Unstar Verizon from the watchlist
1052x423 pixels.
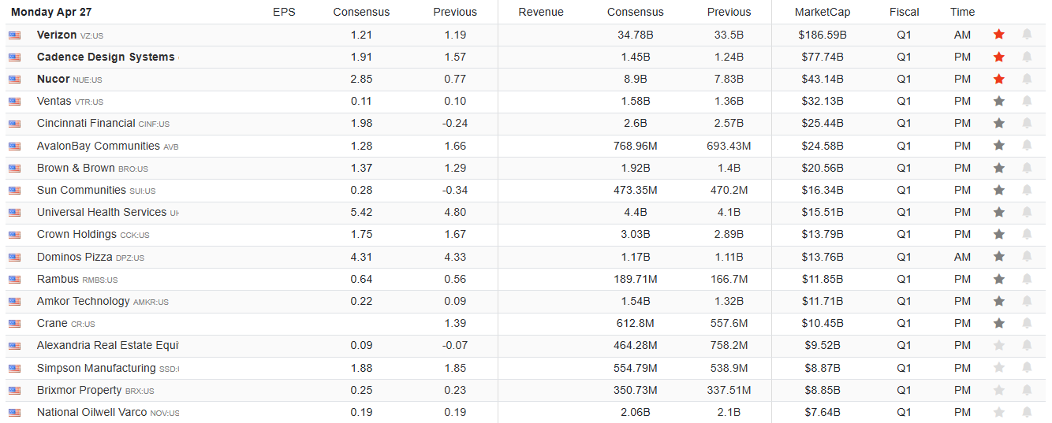pos(999,35)
